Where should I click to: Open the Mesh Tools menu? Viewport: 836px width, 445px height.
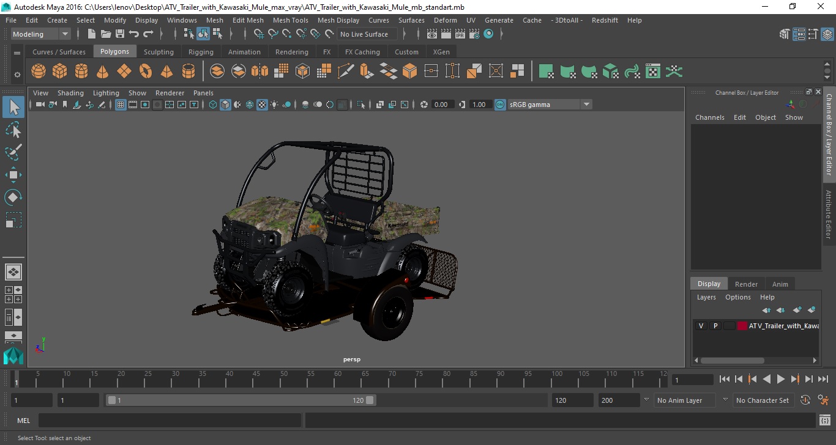(290, 20)
